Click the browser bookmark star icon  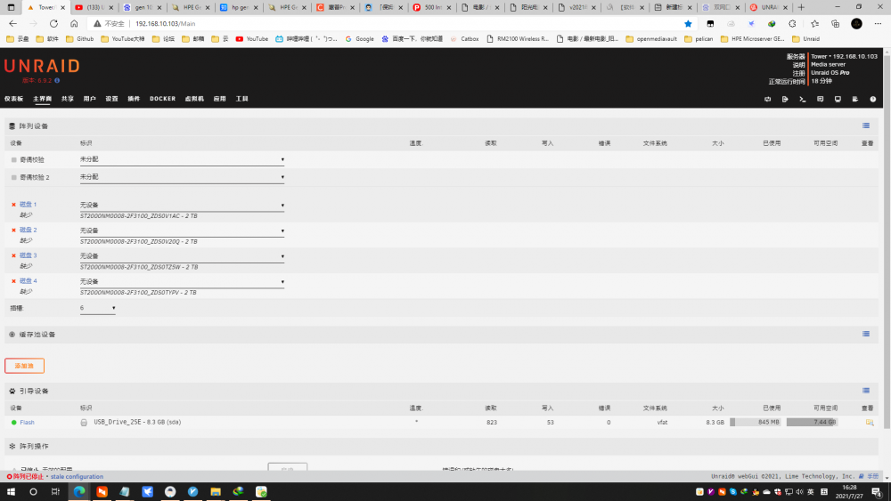[688, 24]
